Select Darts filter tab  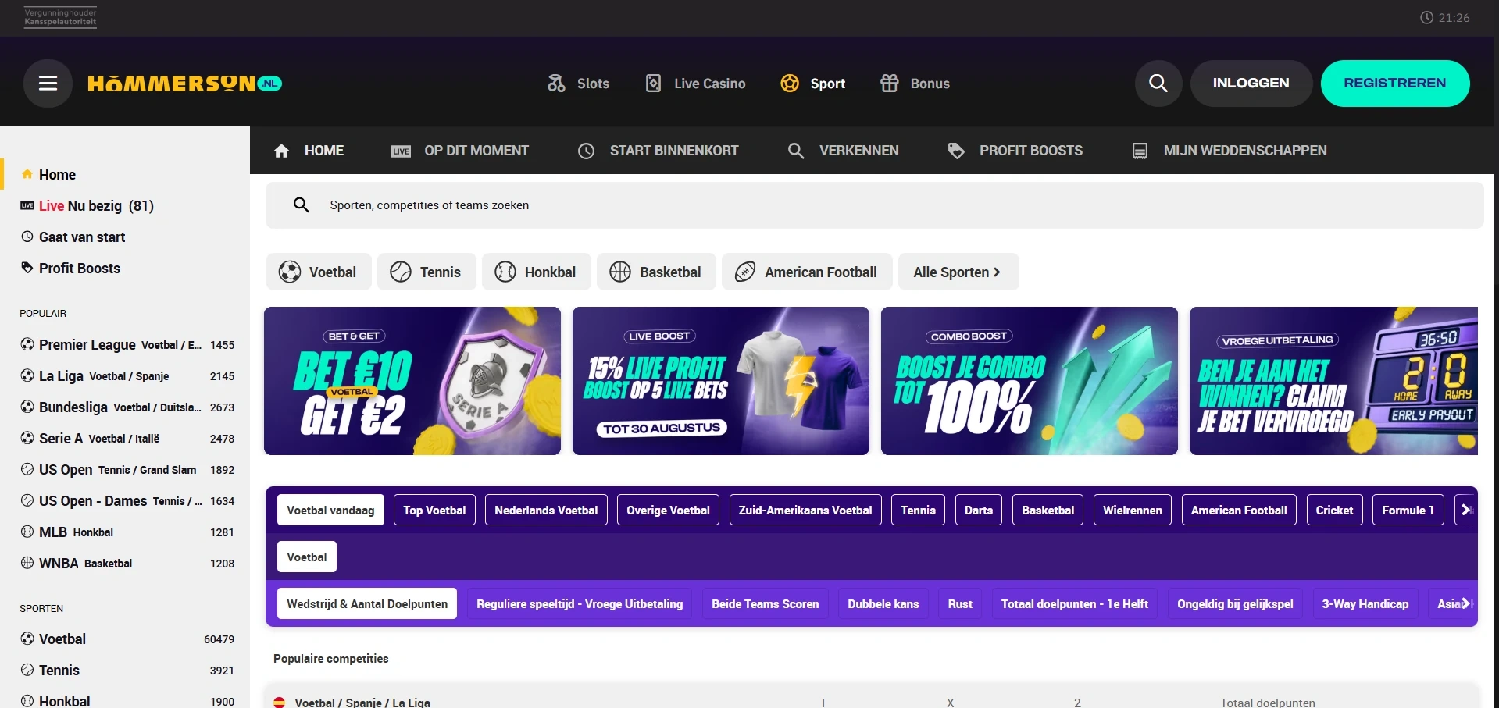[x=978, y=510]
